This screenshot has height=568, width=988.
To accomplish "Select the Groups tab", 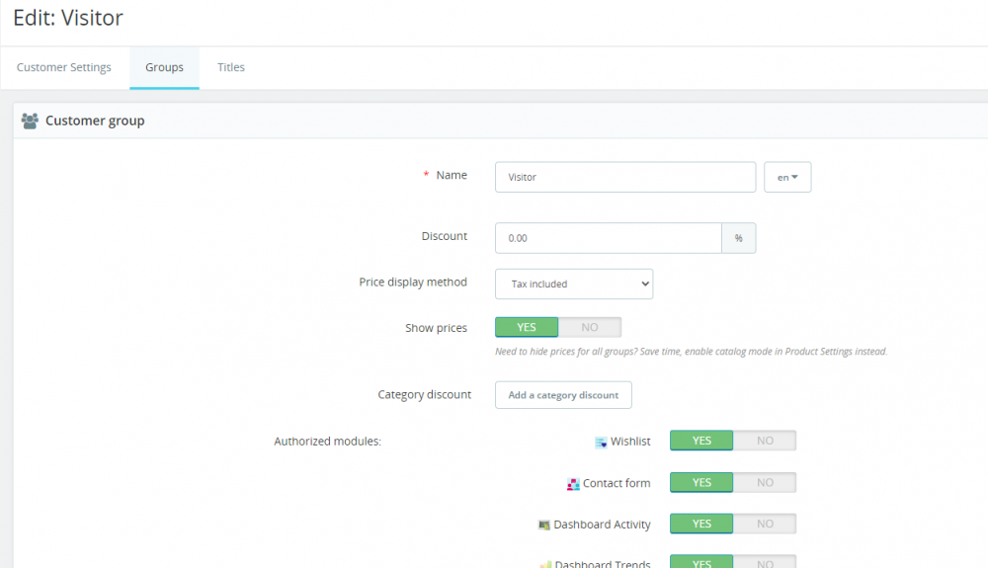I will (x=164, y=67).
